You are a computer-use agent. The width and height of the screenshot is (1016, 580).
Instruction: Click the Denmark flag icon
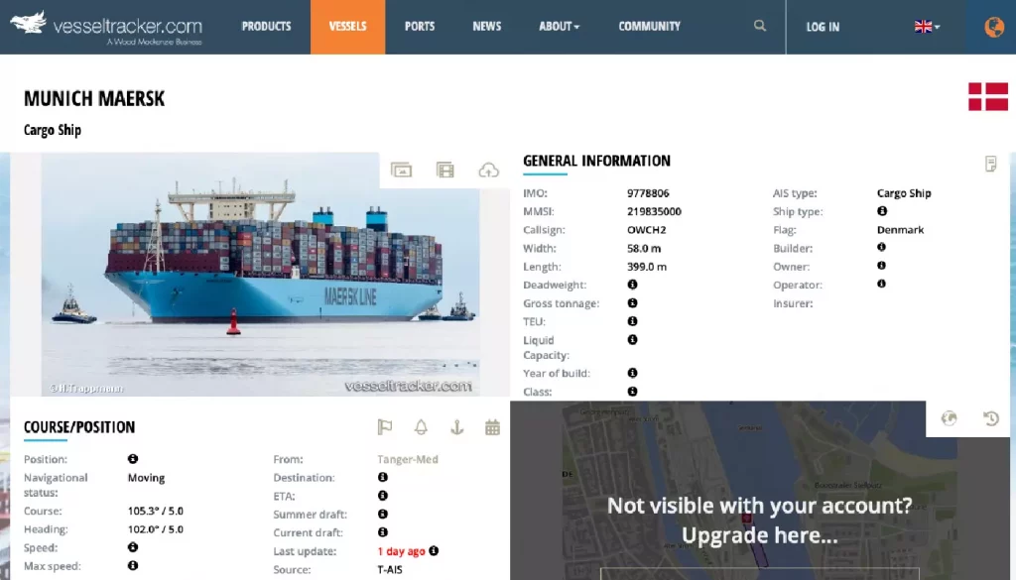coord(988,96)
